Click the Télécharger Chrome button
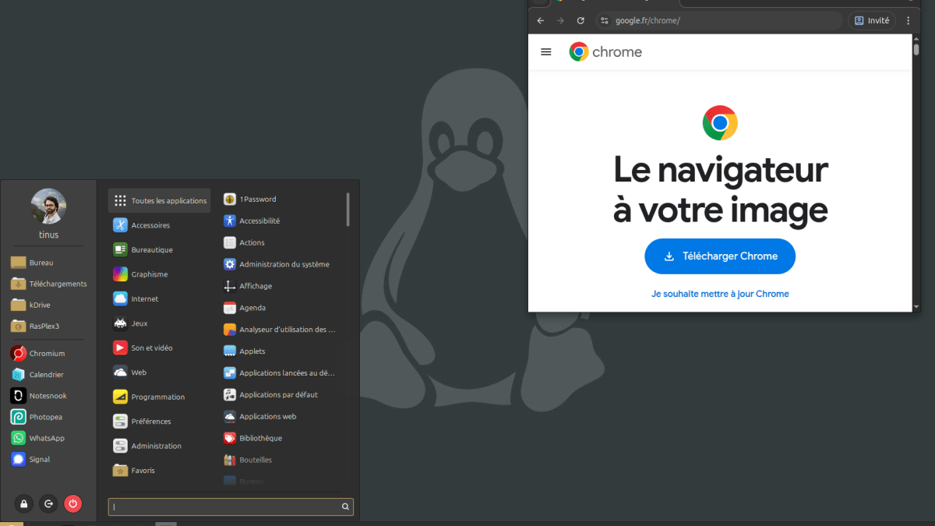The height and width of the screenshot is (526, 935). 720,256
